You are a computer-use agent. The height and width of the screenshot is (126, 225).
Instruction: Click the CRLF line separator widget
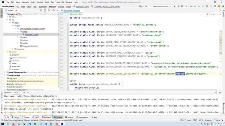click(x=195, y=120)
